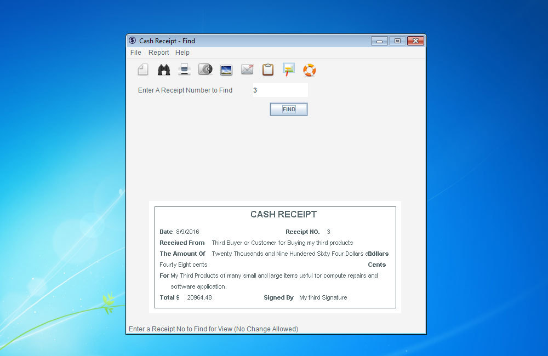
Task: Click the blank page new receipt icon
Action: [x=143, y=70]
